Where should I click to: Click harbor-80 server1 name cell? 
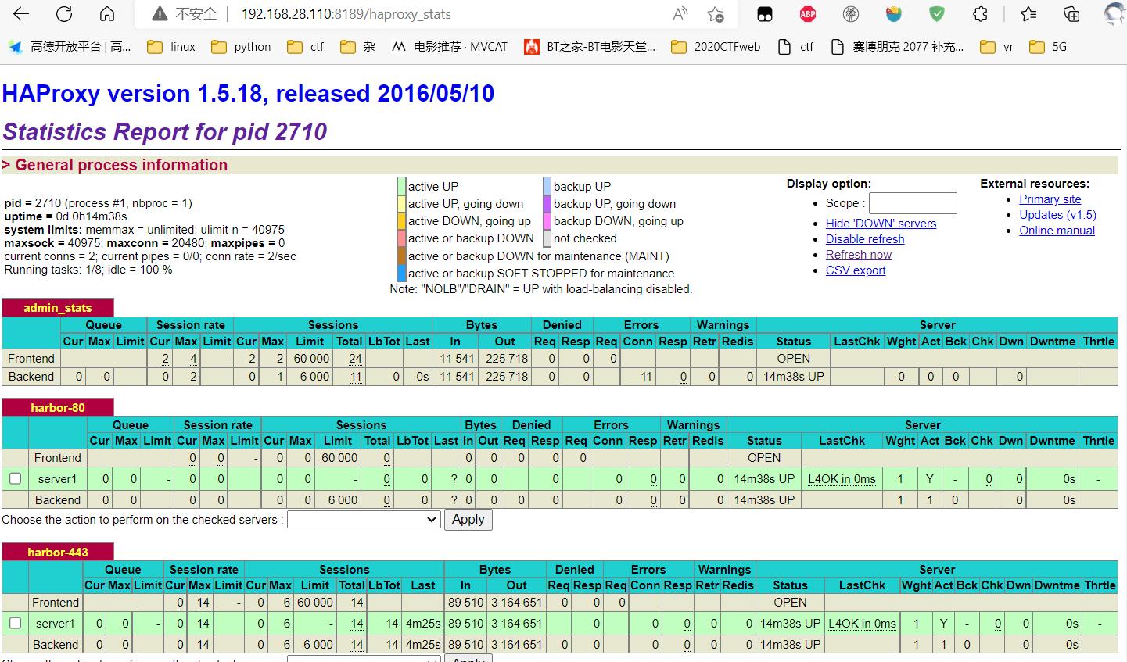tap(58, 479)
